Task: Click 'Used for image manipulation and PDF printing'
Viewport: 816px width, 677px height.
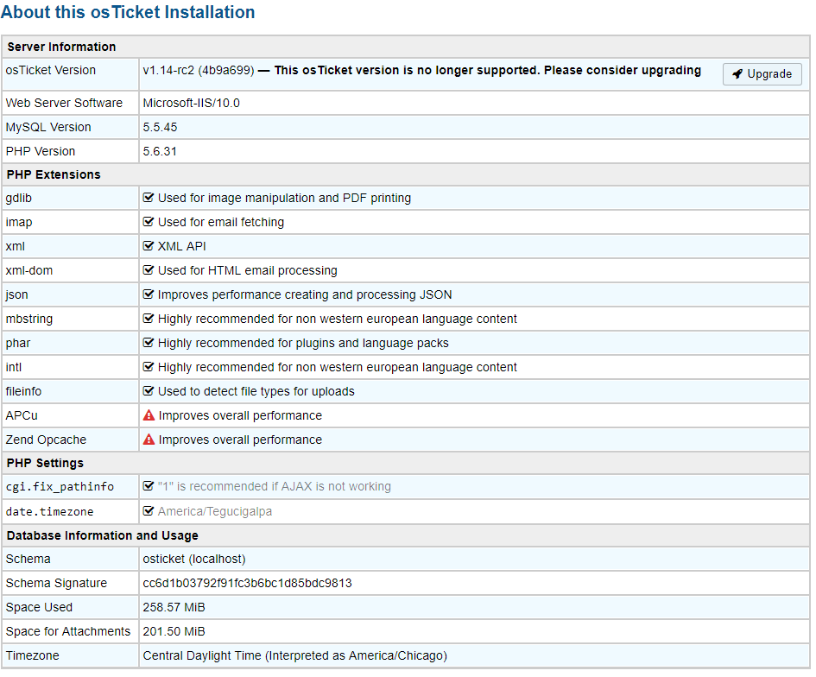Action: 284,198
